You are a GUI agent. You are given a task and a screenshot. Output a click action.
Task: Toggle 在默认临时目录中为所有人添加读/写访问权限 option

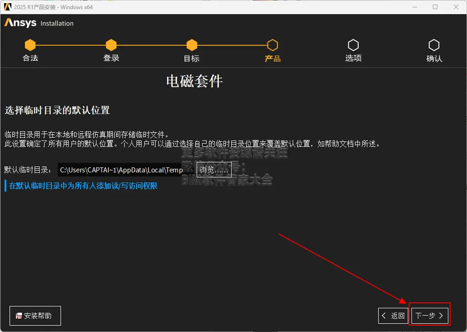(81, 186)
